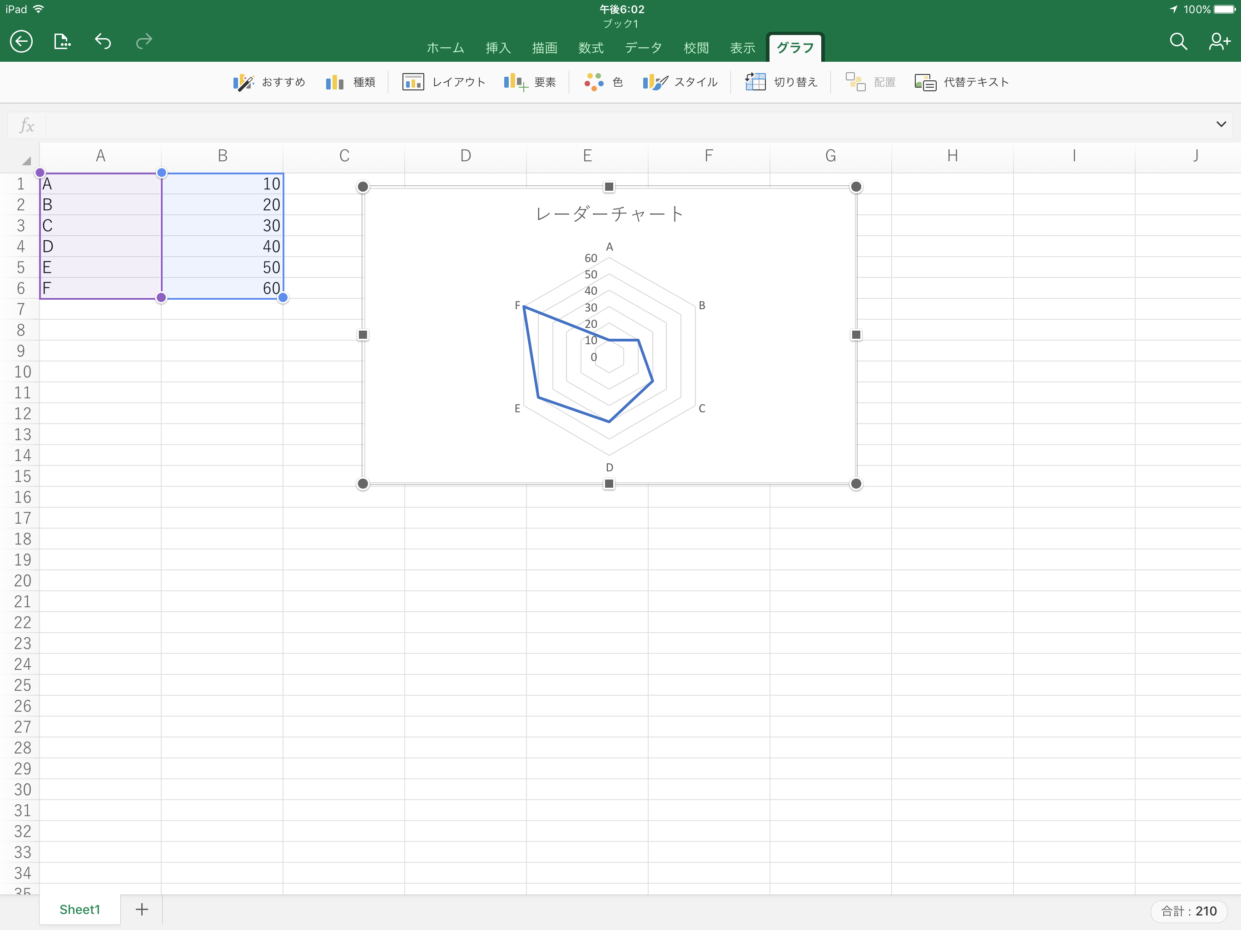The height and width of the screenshot is (930, 1241).
Task: Open おすすめ recommended charts
Action: [x=269, y=83]
